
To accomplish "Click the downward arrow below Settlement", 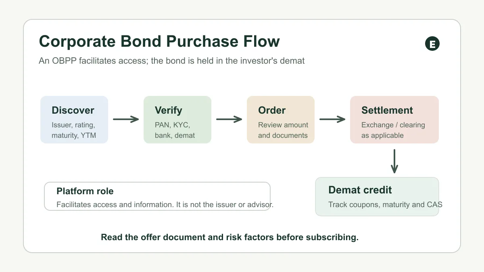I will click(394, 161).
